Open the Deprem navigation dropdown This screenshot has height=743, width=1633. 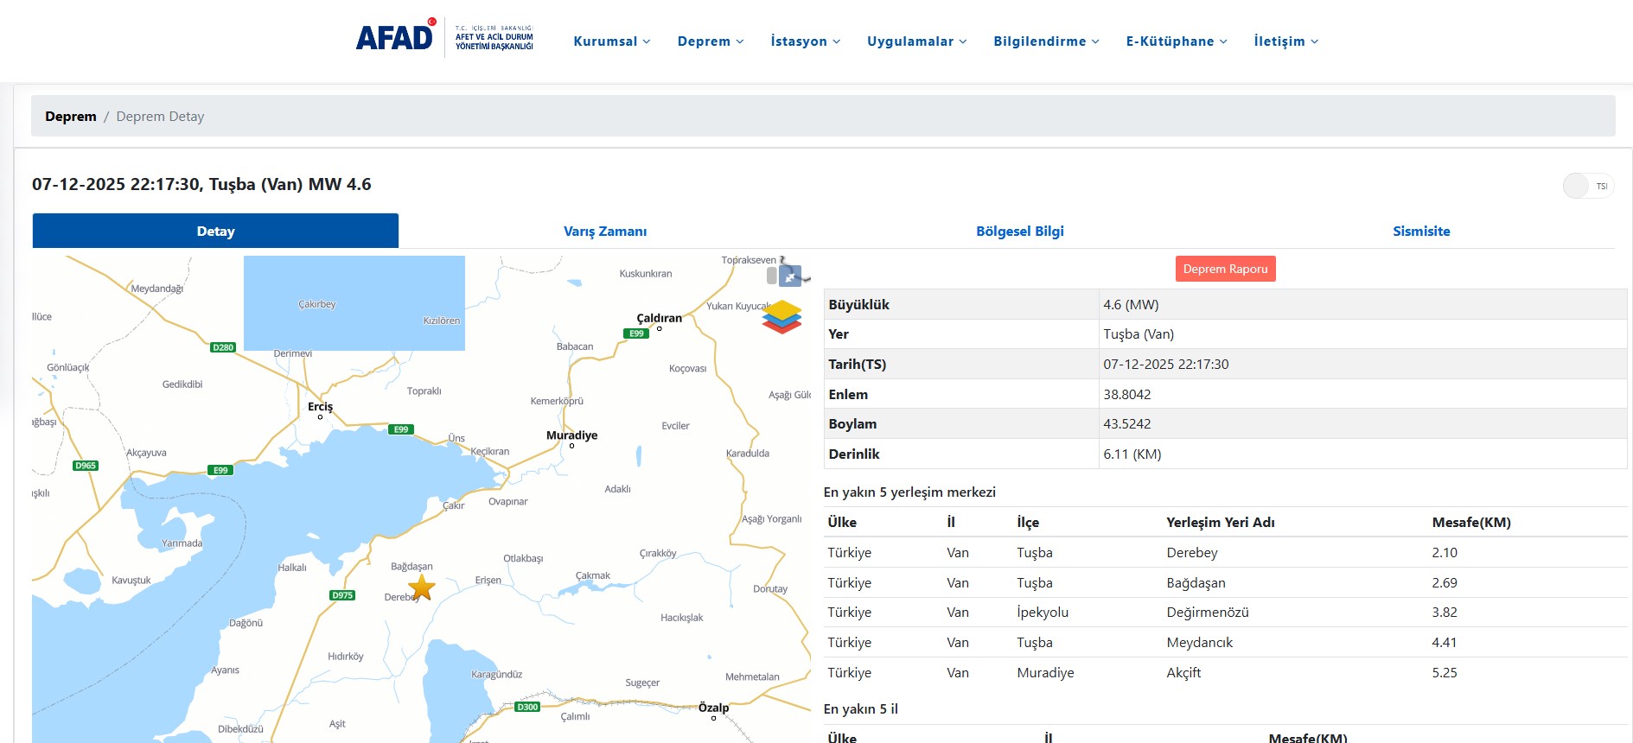coord(710,41)
